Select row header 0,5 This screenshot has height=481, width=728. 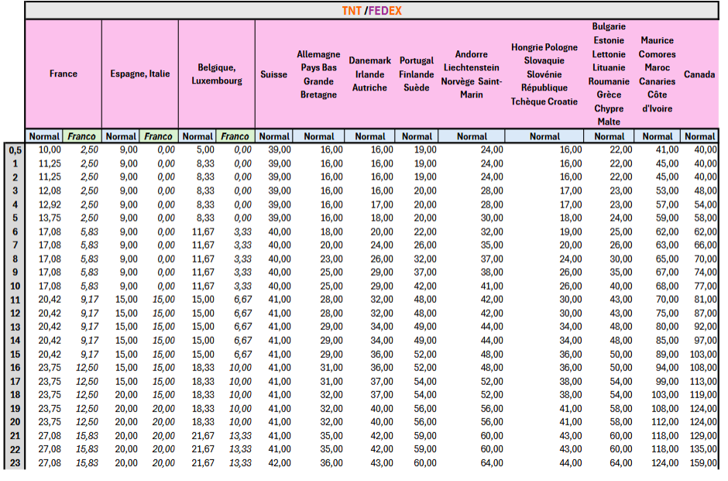[x=14, y=150]
